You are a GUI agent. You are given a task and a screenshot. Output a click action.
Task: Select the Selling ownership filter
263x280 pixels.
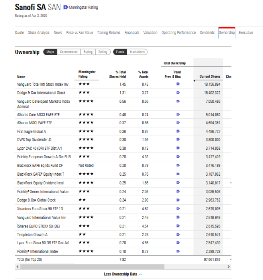[x=103, y=52]
